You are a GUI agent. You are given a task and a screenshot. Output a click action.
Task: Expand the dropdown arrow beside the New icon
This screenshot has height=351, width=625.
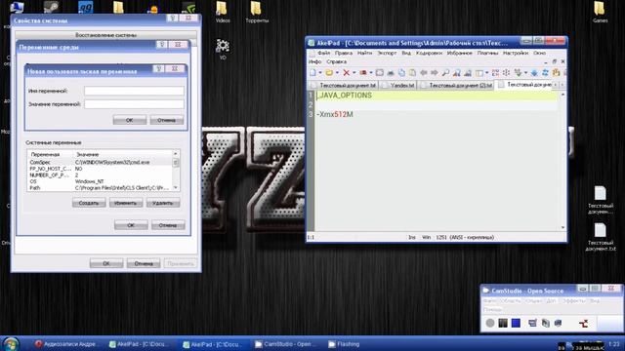click(x=320, y=72)
